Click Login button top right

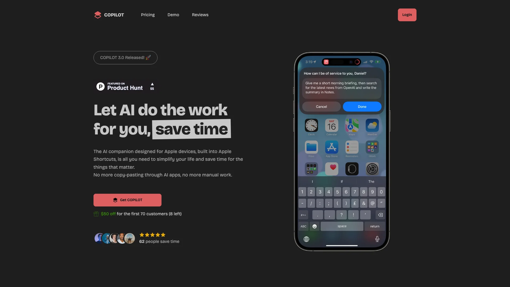[x=407, y=15]
